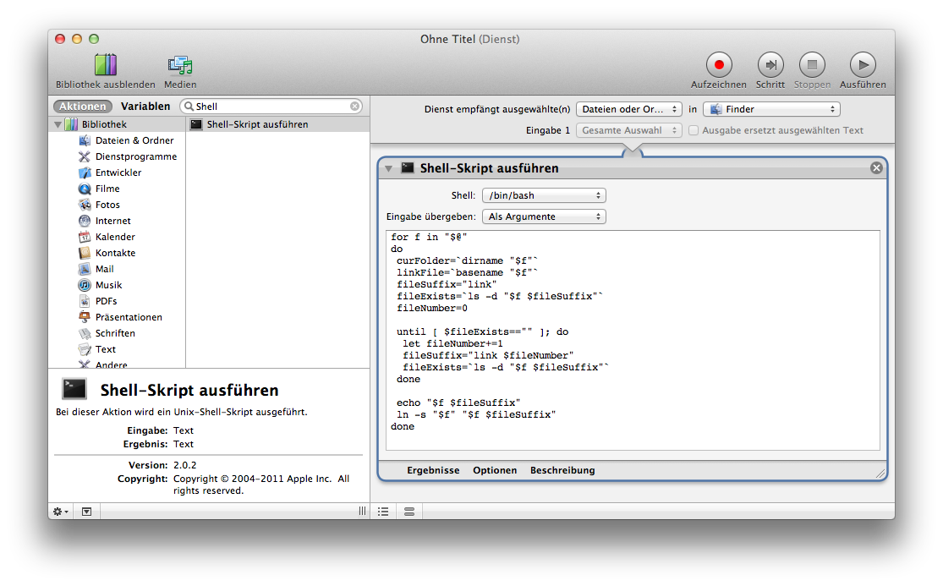Click inside the shell script text area
Viewport: 943px width, 586px height.
click(633, 340)
